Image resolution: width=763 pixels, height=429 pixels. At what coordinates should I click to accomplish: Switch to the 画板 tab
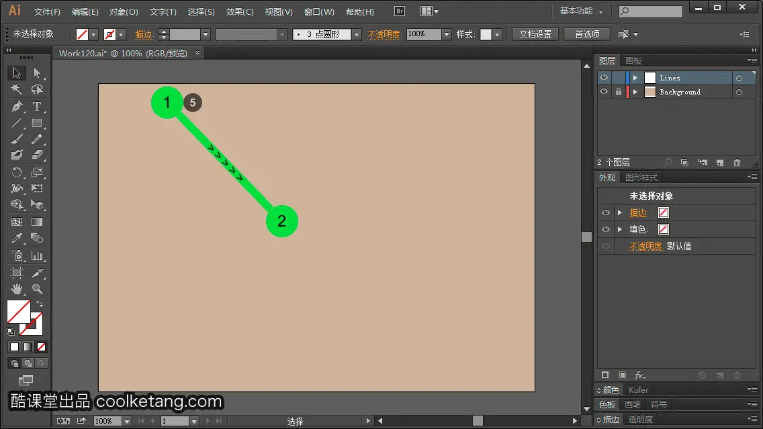pyautogui.click(x=633, y=61)
